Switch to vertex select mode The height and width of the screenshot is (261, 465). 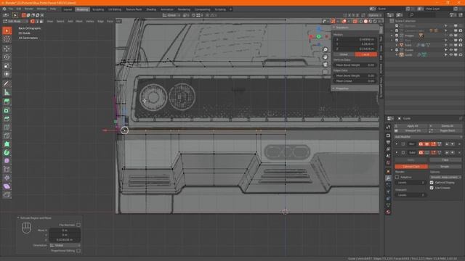tap(32, 21)
